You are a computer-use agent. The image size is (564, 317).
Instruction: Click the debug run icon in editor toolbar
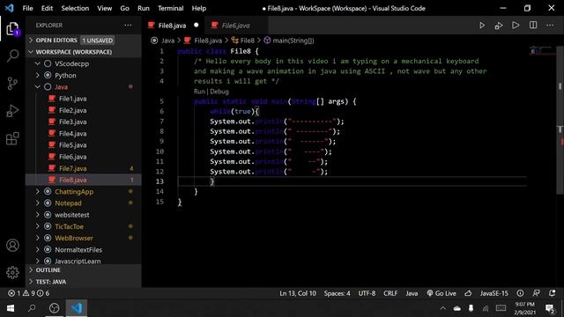(499, 26)
